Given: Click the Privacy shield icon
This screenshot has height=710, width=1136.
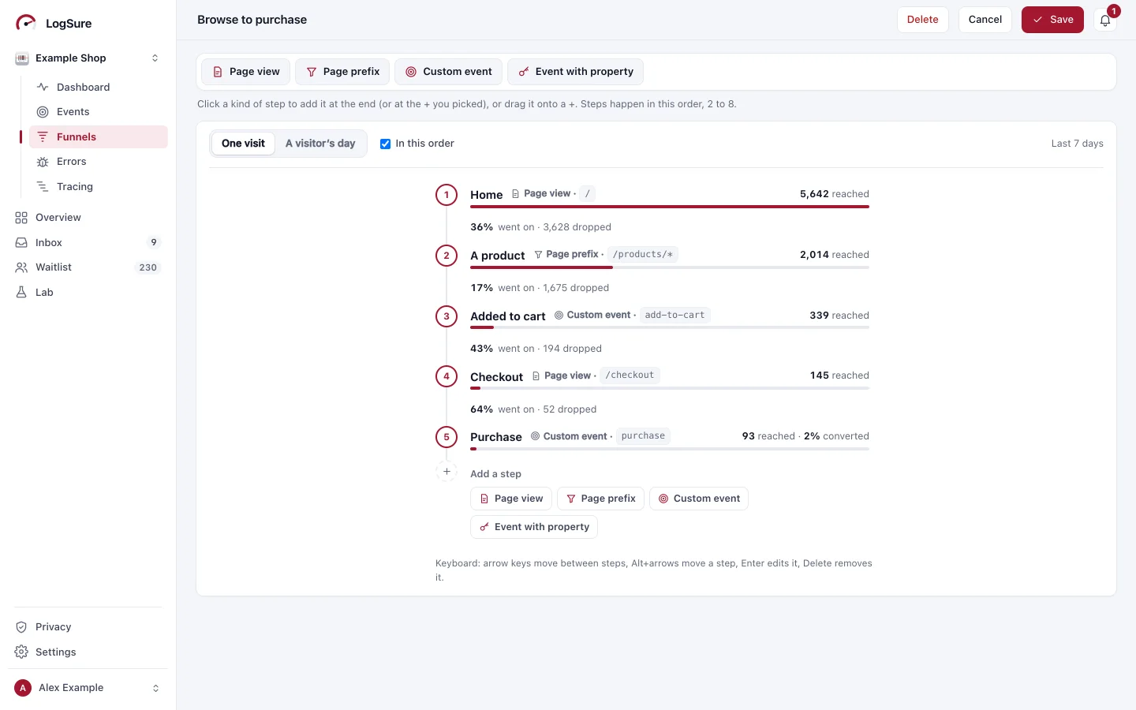Looking at the screenshot, I should pyautogui.click(x=21, y=627).
